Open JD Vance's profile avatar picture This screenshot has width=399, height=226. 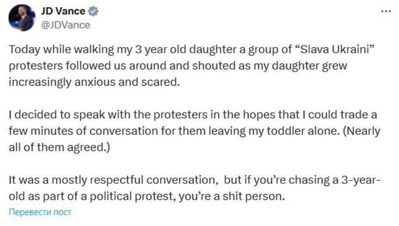point(22,18)
